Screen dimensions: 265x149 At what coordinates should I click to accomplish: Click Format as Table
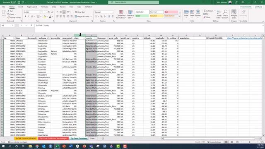click(x=130, y=14)
